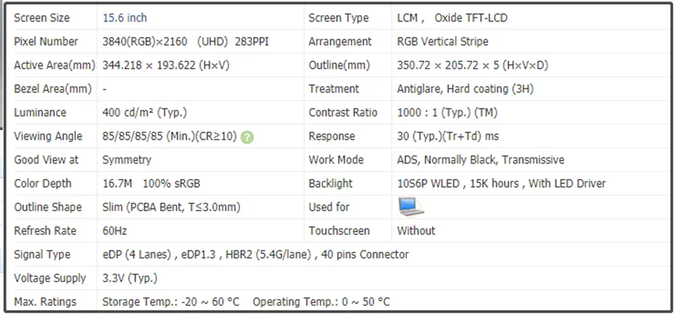This screenshot has height=314, width=676.
Task: Click the 60Hz refresh rate value
Action: (x=114, y=231)
